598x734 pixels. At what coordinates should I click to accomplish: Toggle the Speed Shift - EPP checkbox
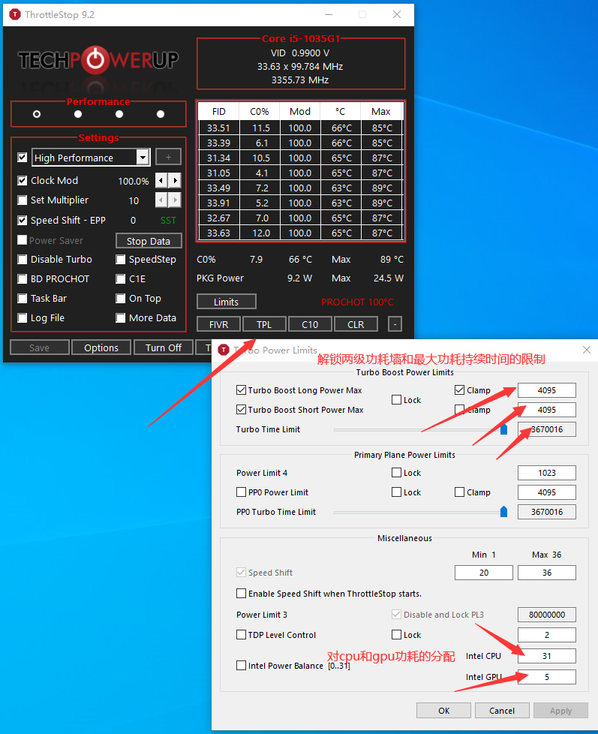click(x=22, y=220)
